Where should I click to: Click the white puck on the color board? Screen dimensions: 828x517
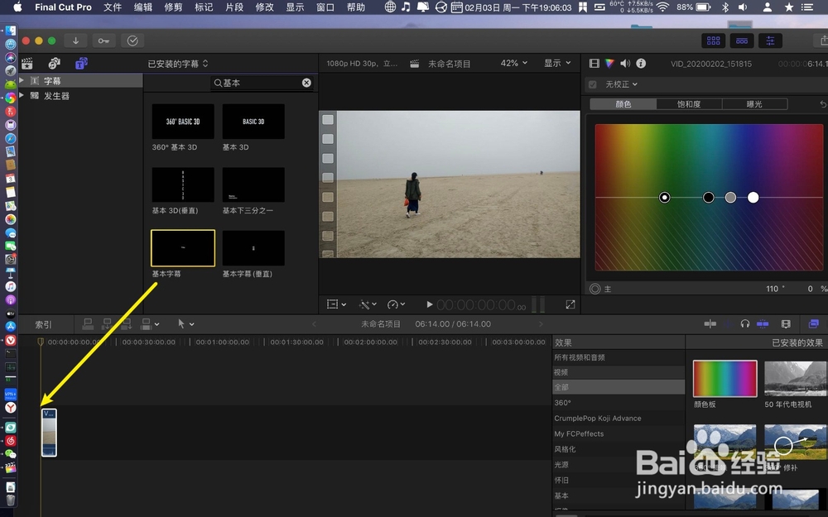[753, 197]
